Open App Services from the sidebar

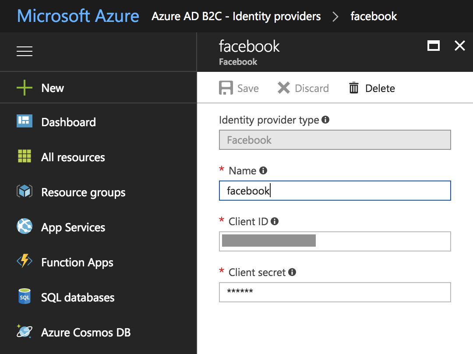point(73,227)
